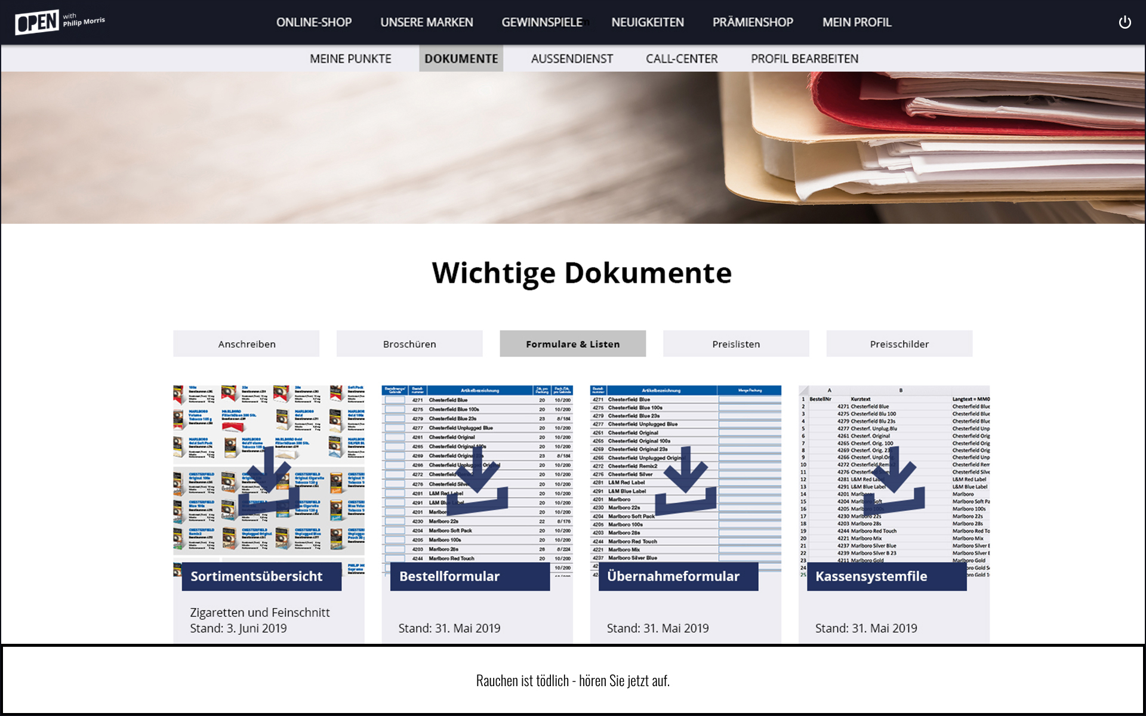1146x716 pixels.
Task: Click the OPEN with Philip Morris logo
Action: click(60, 22)
